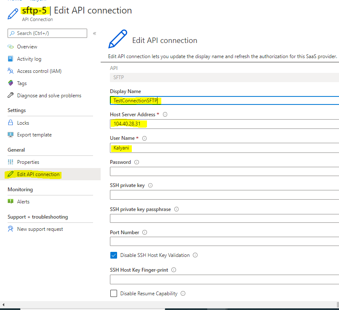The image size is (339, 310).
Task: Click the Export template icon
Action: click(x=11, y=135)
